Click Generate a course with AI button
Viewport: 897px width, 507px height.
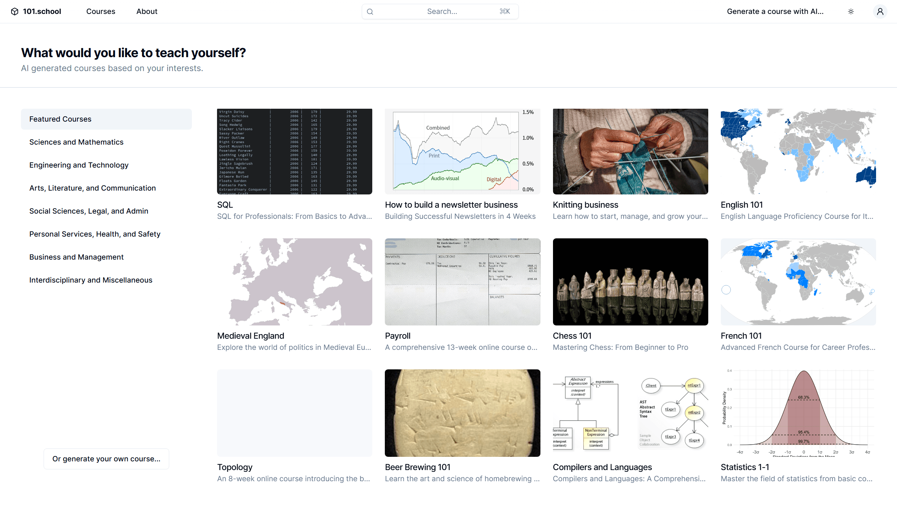(x=775, y=11)
